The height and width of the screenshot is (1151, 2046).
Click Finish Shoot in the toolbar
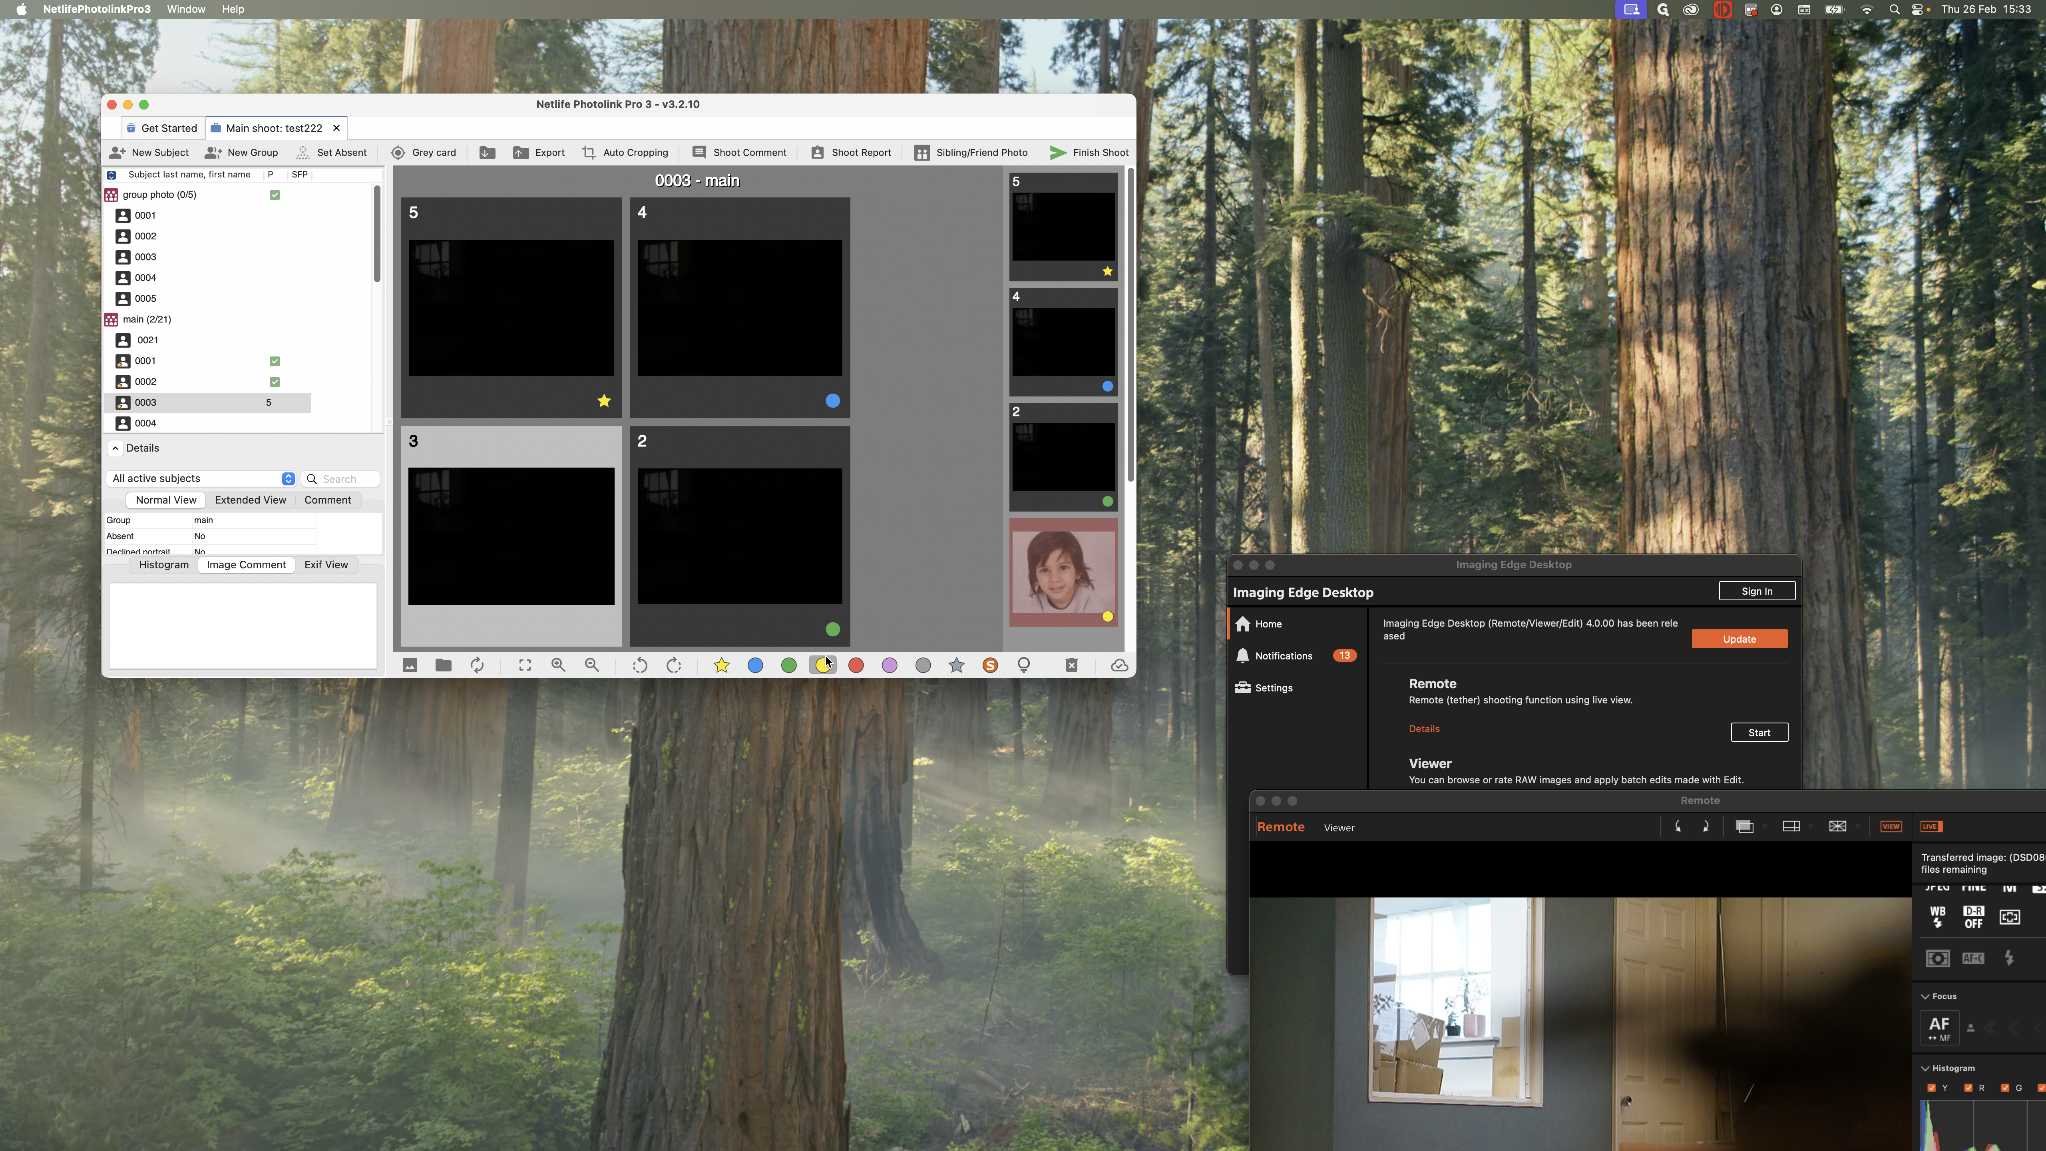tap(1089, 153)
